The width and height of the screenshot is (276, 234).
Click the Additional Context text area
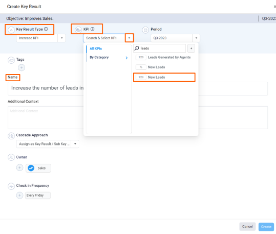tap(138, 118)
